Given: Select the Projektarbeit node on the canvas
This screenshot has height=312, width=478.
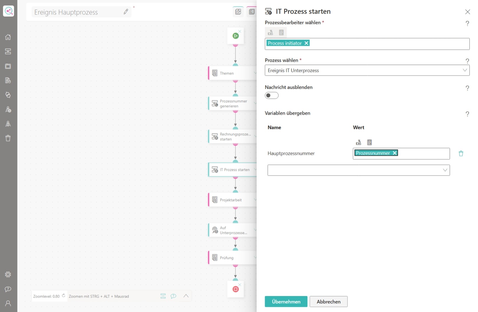Looking at the screenshot, I should tap(233, 200).
